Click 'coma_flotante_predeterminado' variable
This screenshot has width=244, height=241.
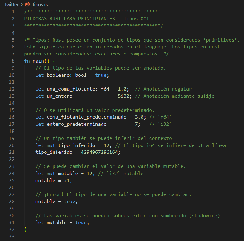pyautogui.click(x=86, y=117)
